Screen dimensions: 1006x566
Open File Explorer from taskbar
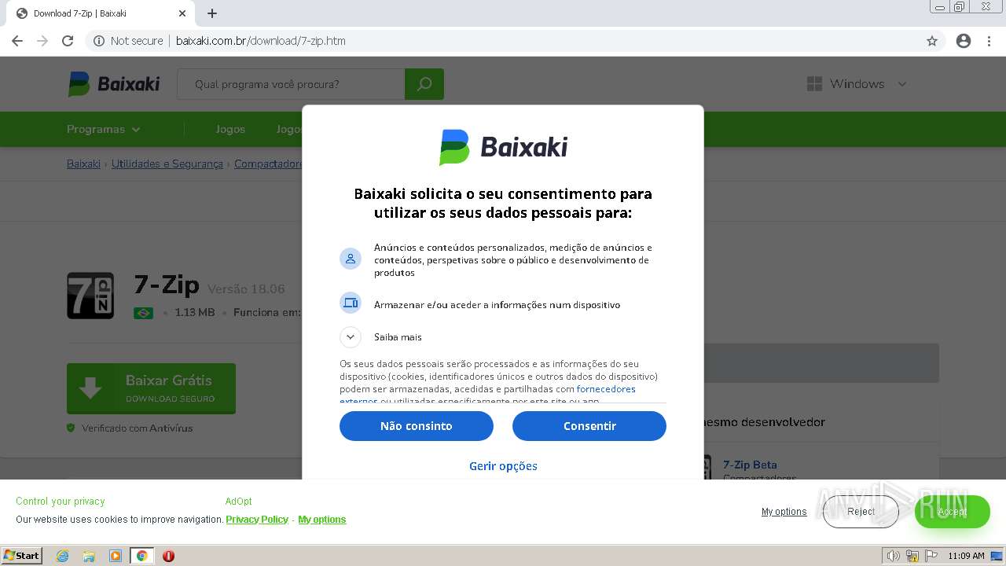pos(89,556)
